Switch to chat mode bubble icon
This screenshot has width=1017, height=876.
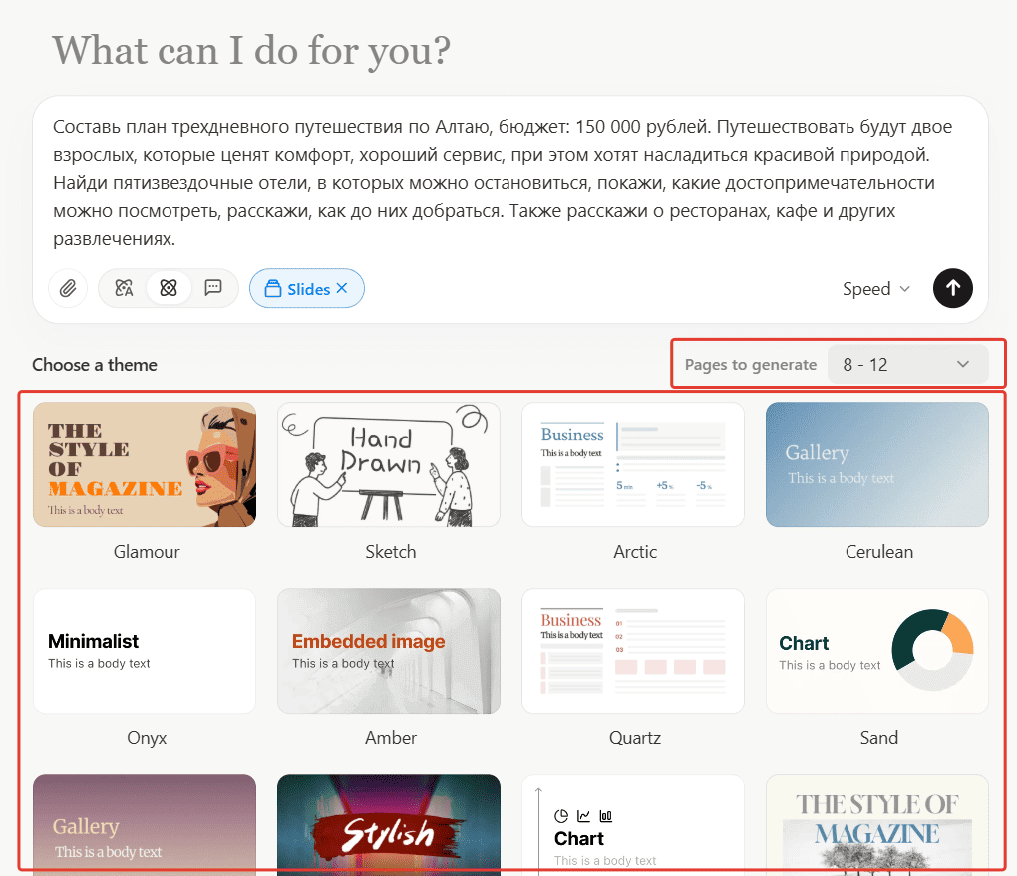pyautogui.click(x=212, y=288)
